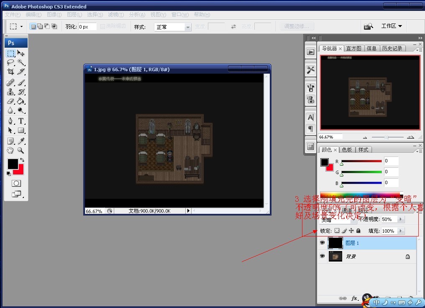
Task: Open the 填充 fill slider arrow
Action: pos(401,231)
